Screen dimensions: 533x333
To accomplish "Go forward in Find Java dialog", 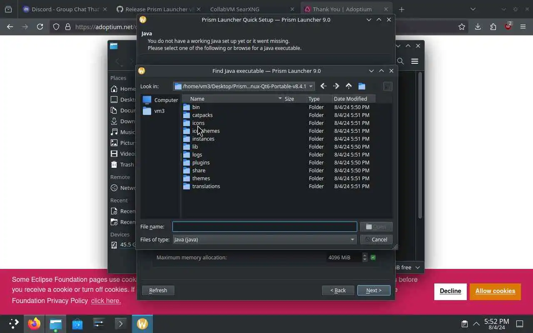I will (336, 86).
